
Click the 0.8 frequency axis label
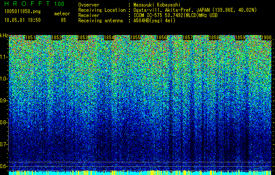(x=4, y=122)
